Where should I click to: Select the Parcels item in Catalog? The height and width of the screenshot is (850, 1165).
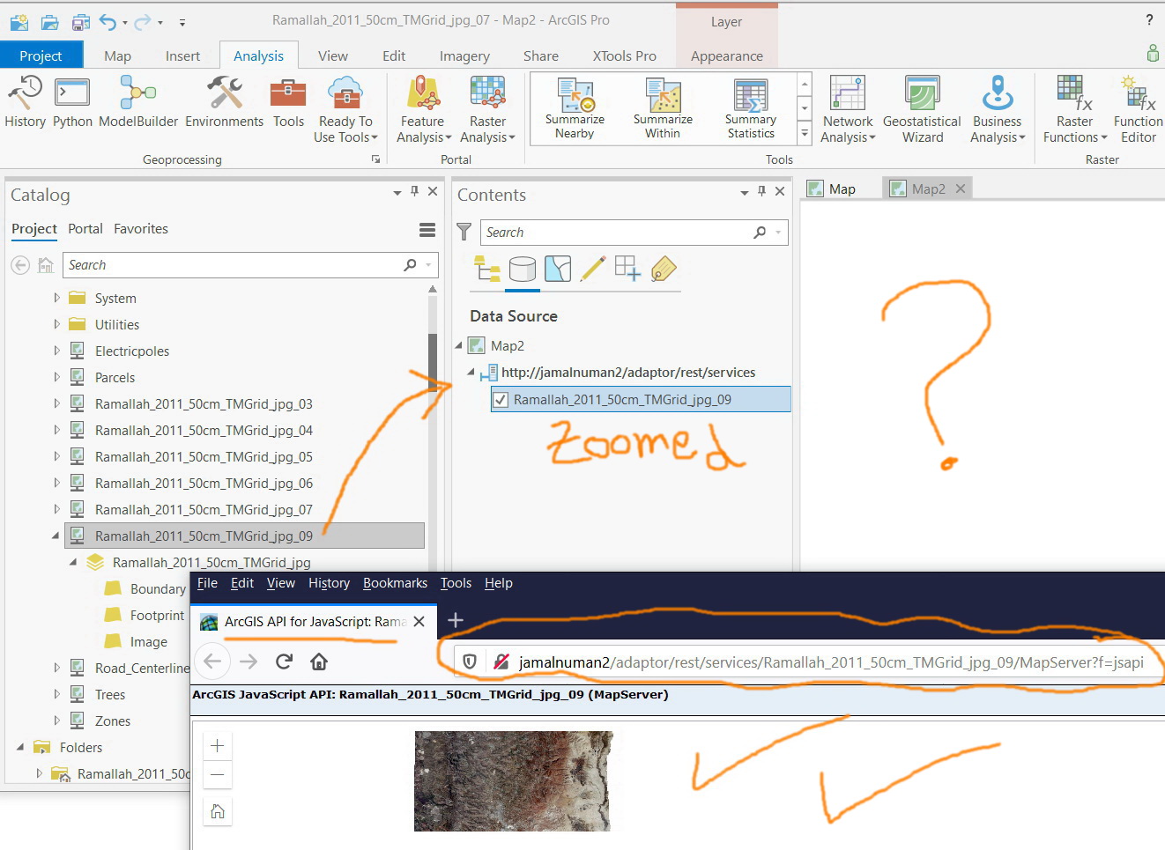[115, 378]
